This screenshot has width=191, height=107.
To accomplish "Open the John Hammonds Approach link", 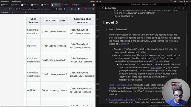I will [x=122, y=99].
